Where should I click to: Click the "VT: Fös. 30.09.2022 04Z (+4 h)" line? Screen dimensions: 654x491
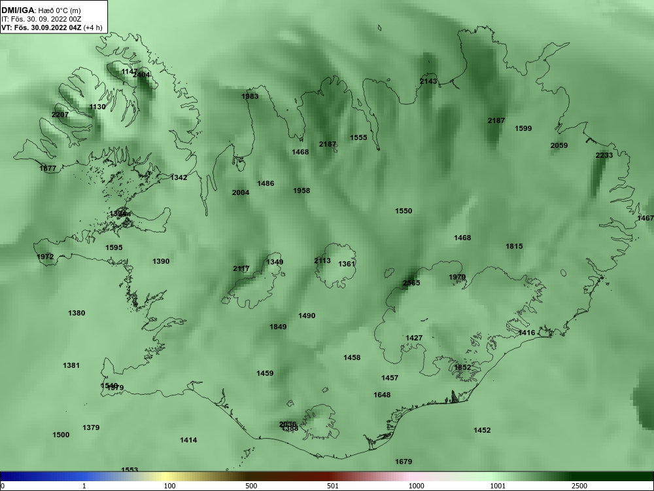pyautogui.click(x=51, y=28)
